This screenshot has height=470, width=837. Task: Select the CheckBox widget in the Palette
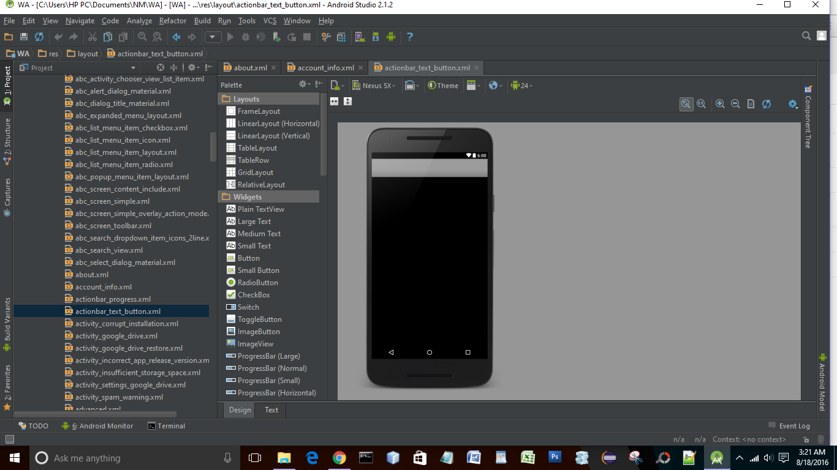[x=254, y=294]
